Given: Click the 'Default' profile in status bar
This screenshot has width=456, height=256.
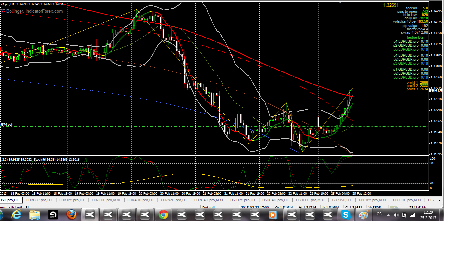Looking at the screenshot, I should (x=208, y=207).
